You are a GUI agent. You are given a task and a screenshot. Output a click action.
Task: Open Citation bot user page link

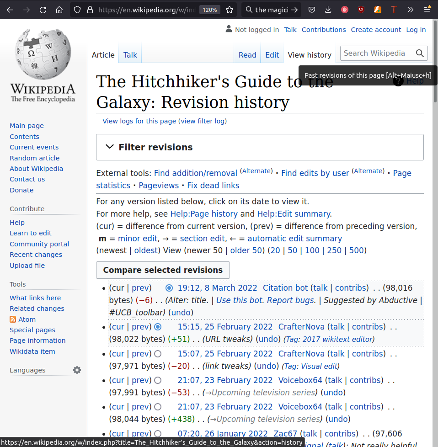pyautogui.click(x=285, y=288)
